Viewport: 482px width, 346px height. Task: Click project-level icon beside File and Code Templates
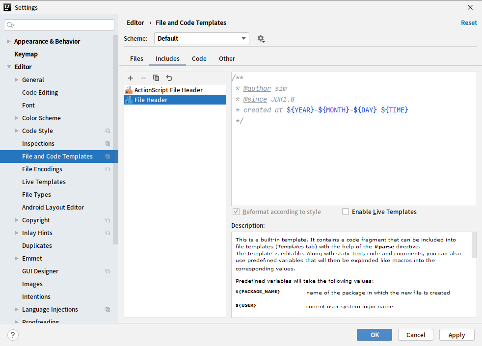[107, 157]
